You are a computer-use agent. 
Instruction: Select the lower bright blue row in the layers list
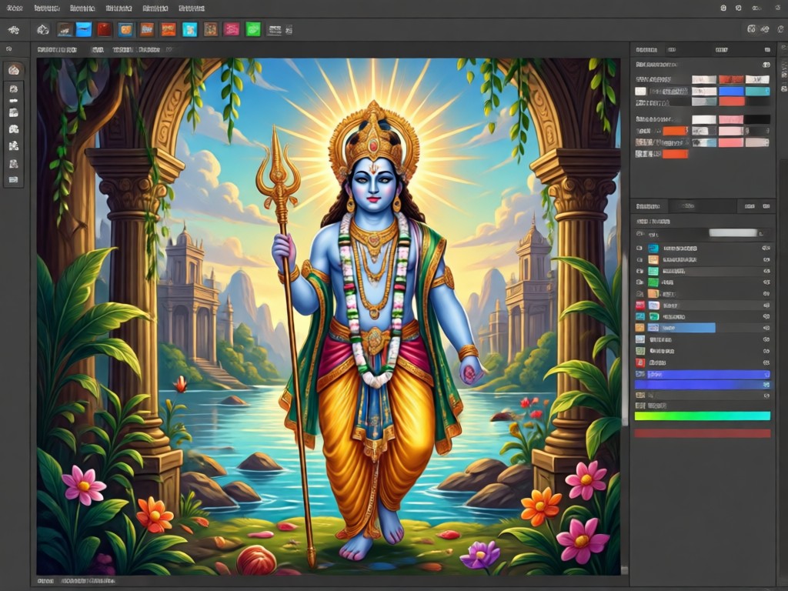click(x=703, y=385)
